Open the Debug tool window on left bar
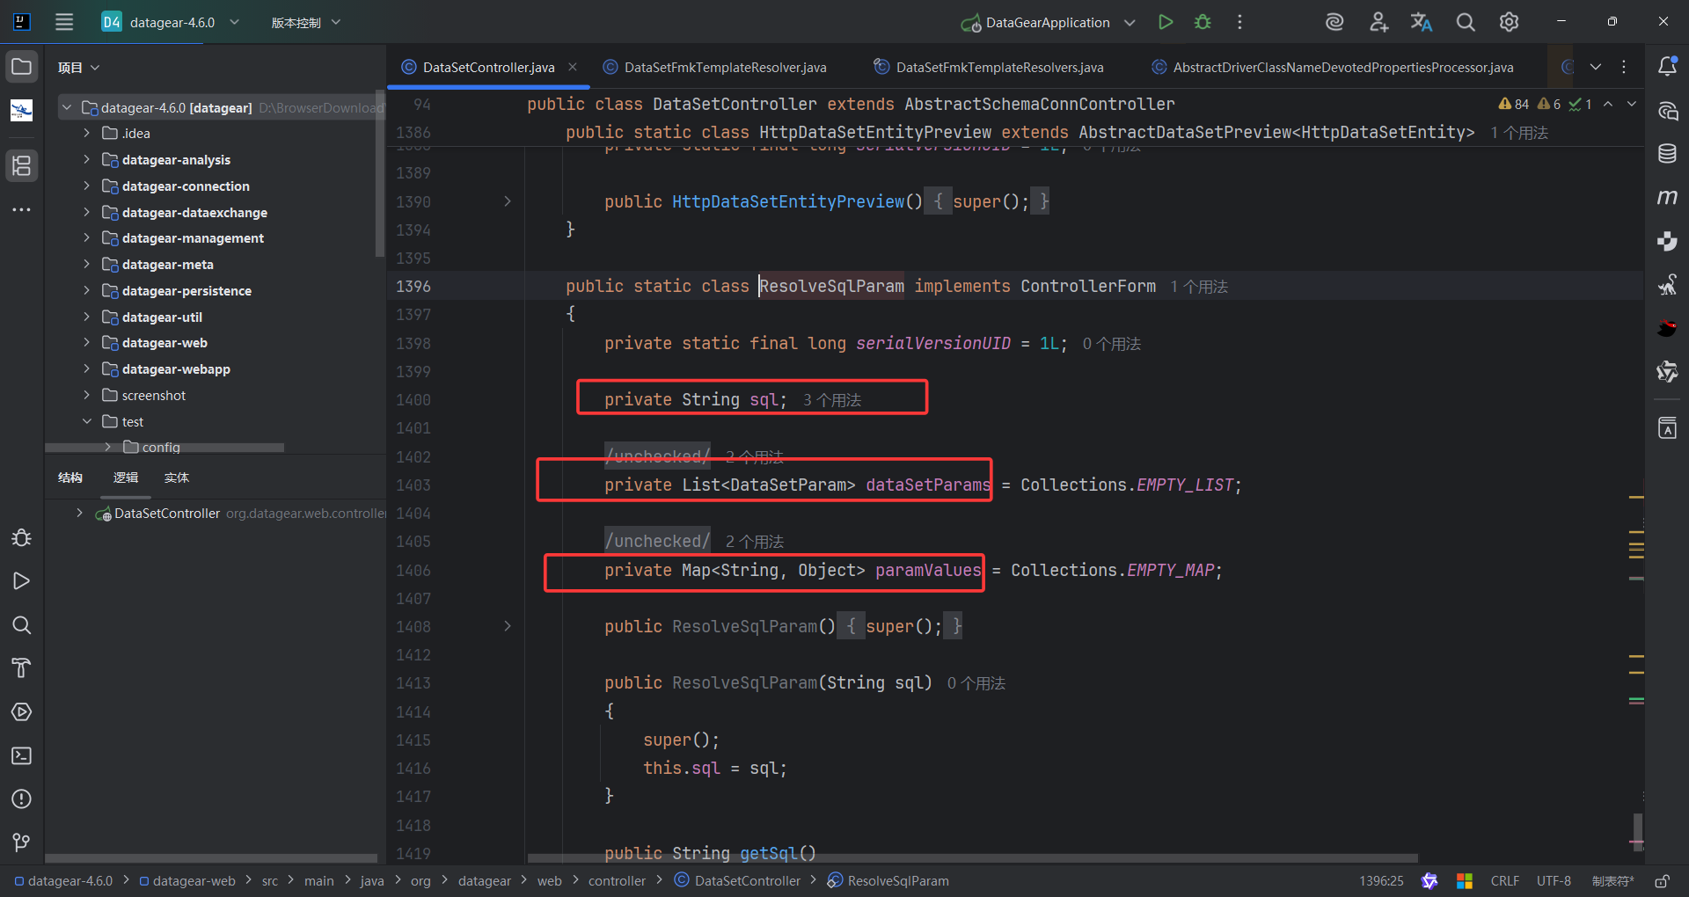 (x=22, y=537)
